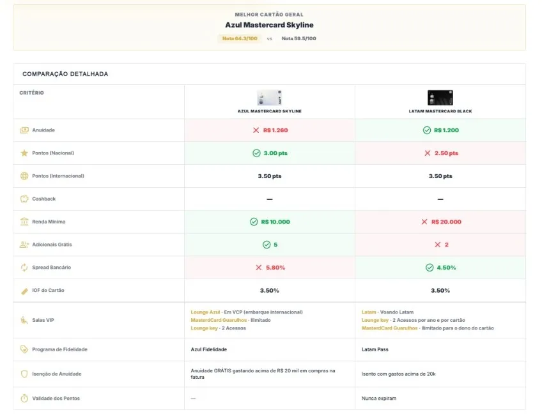The height and width of the screenshot is (419, 542).
Task: Click the Programa de Fidelidade row label
Action: click(x=60, y=349)
